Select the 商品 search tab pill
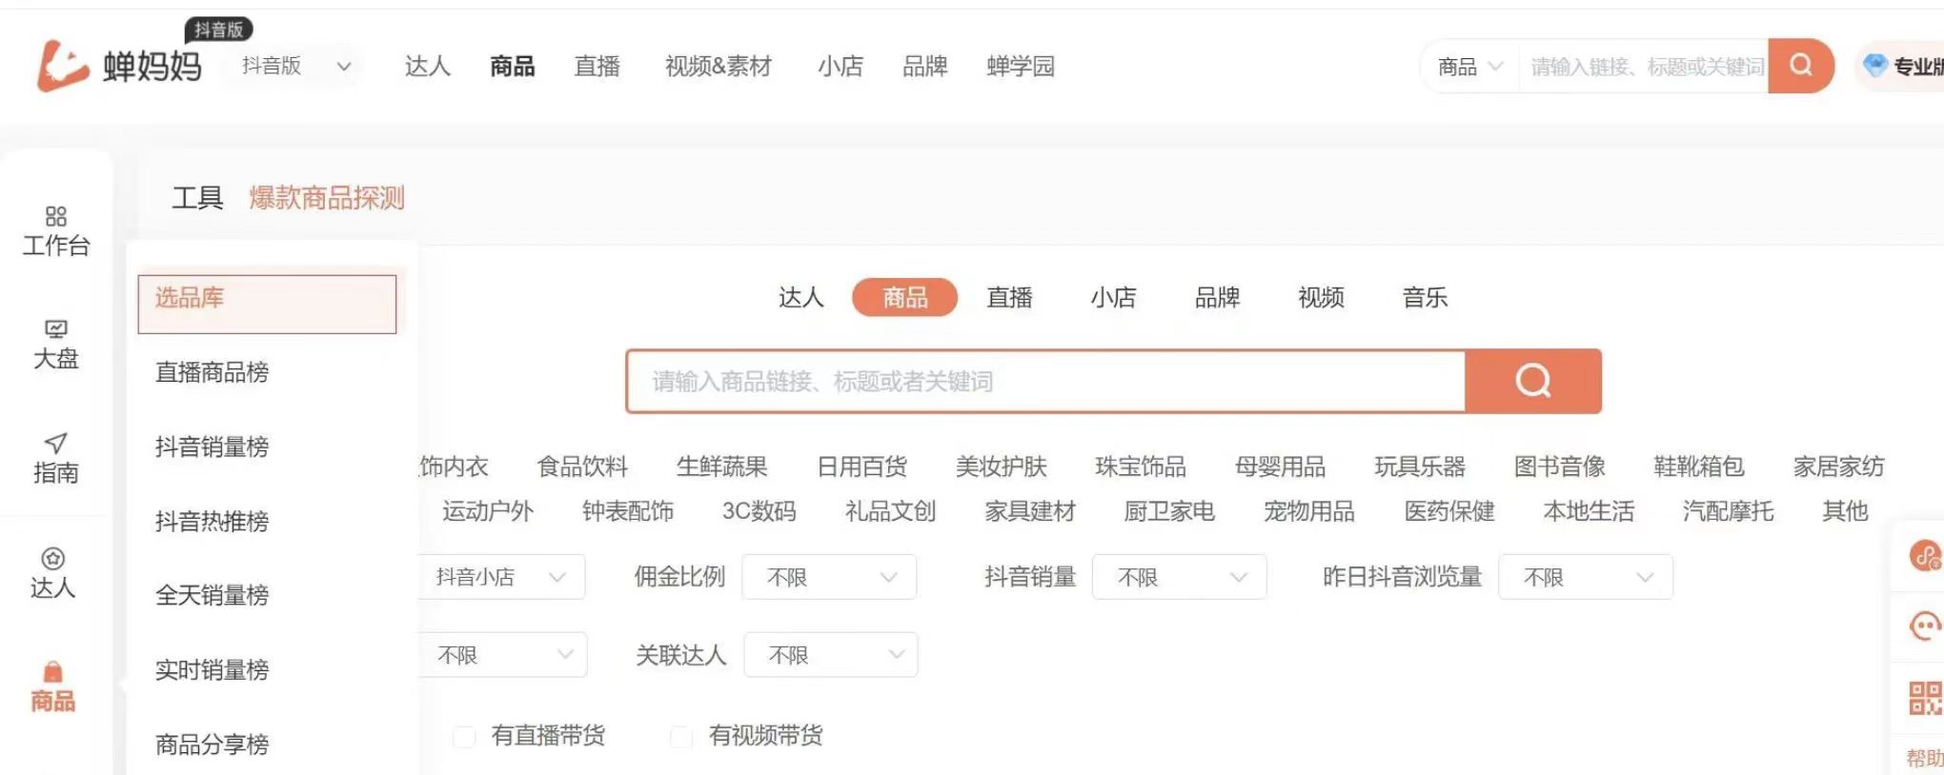 [904, 297]
